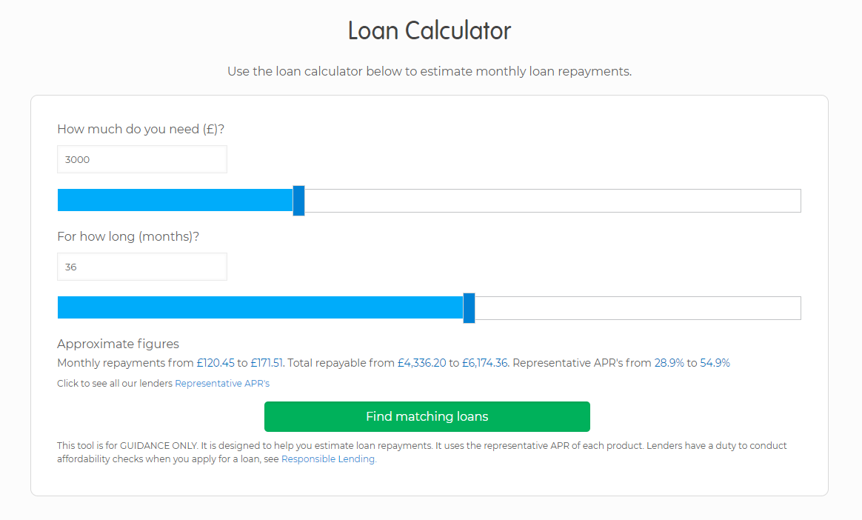Click the £120.45 minimum monthly repayment figure
The width and height of the screenshot is (862, 520).
click(x=215, y=363)
